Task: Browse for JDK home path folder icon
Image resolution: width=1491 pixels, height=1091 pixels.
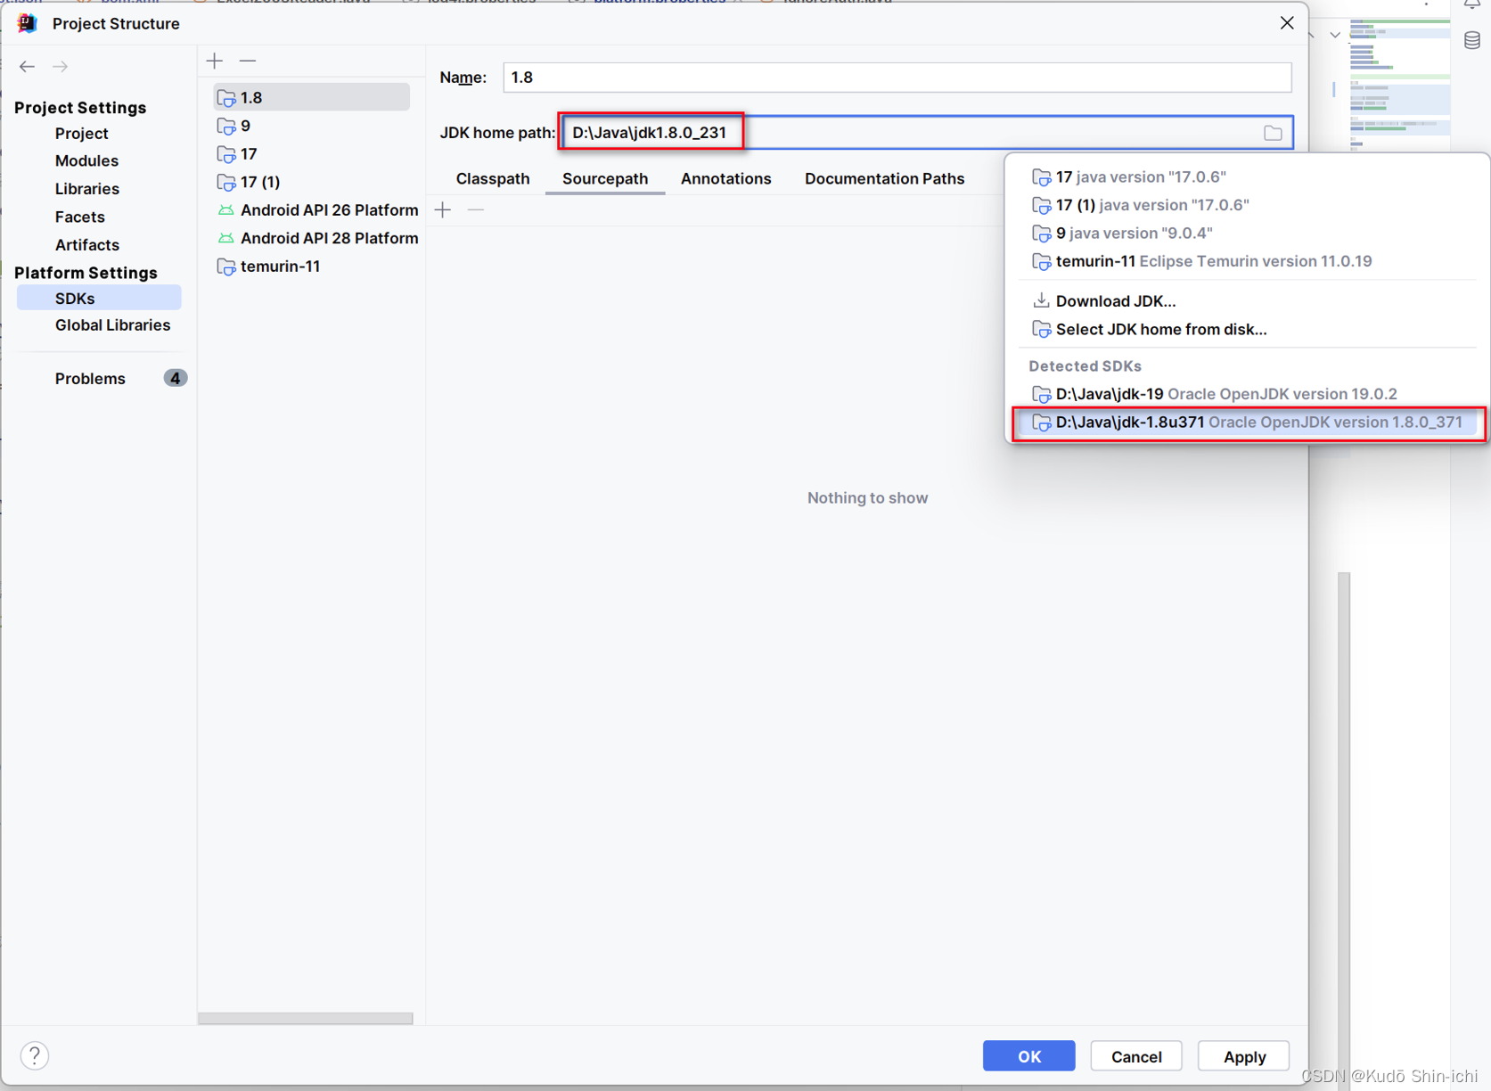Action: tap(1273, 133)
